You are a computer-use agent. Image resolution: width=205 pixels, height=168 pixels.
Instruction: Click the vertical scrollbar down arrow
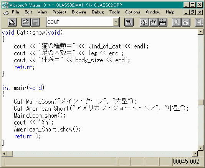tap(200, 148)
